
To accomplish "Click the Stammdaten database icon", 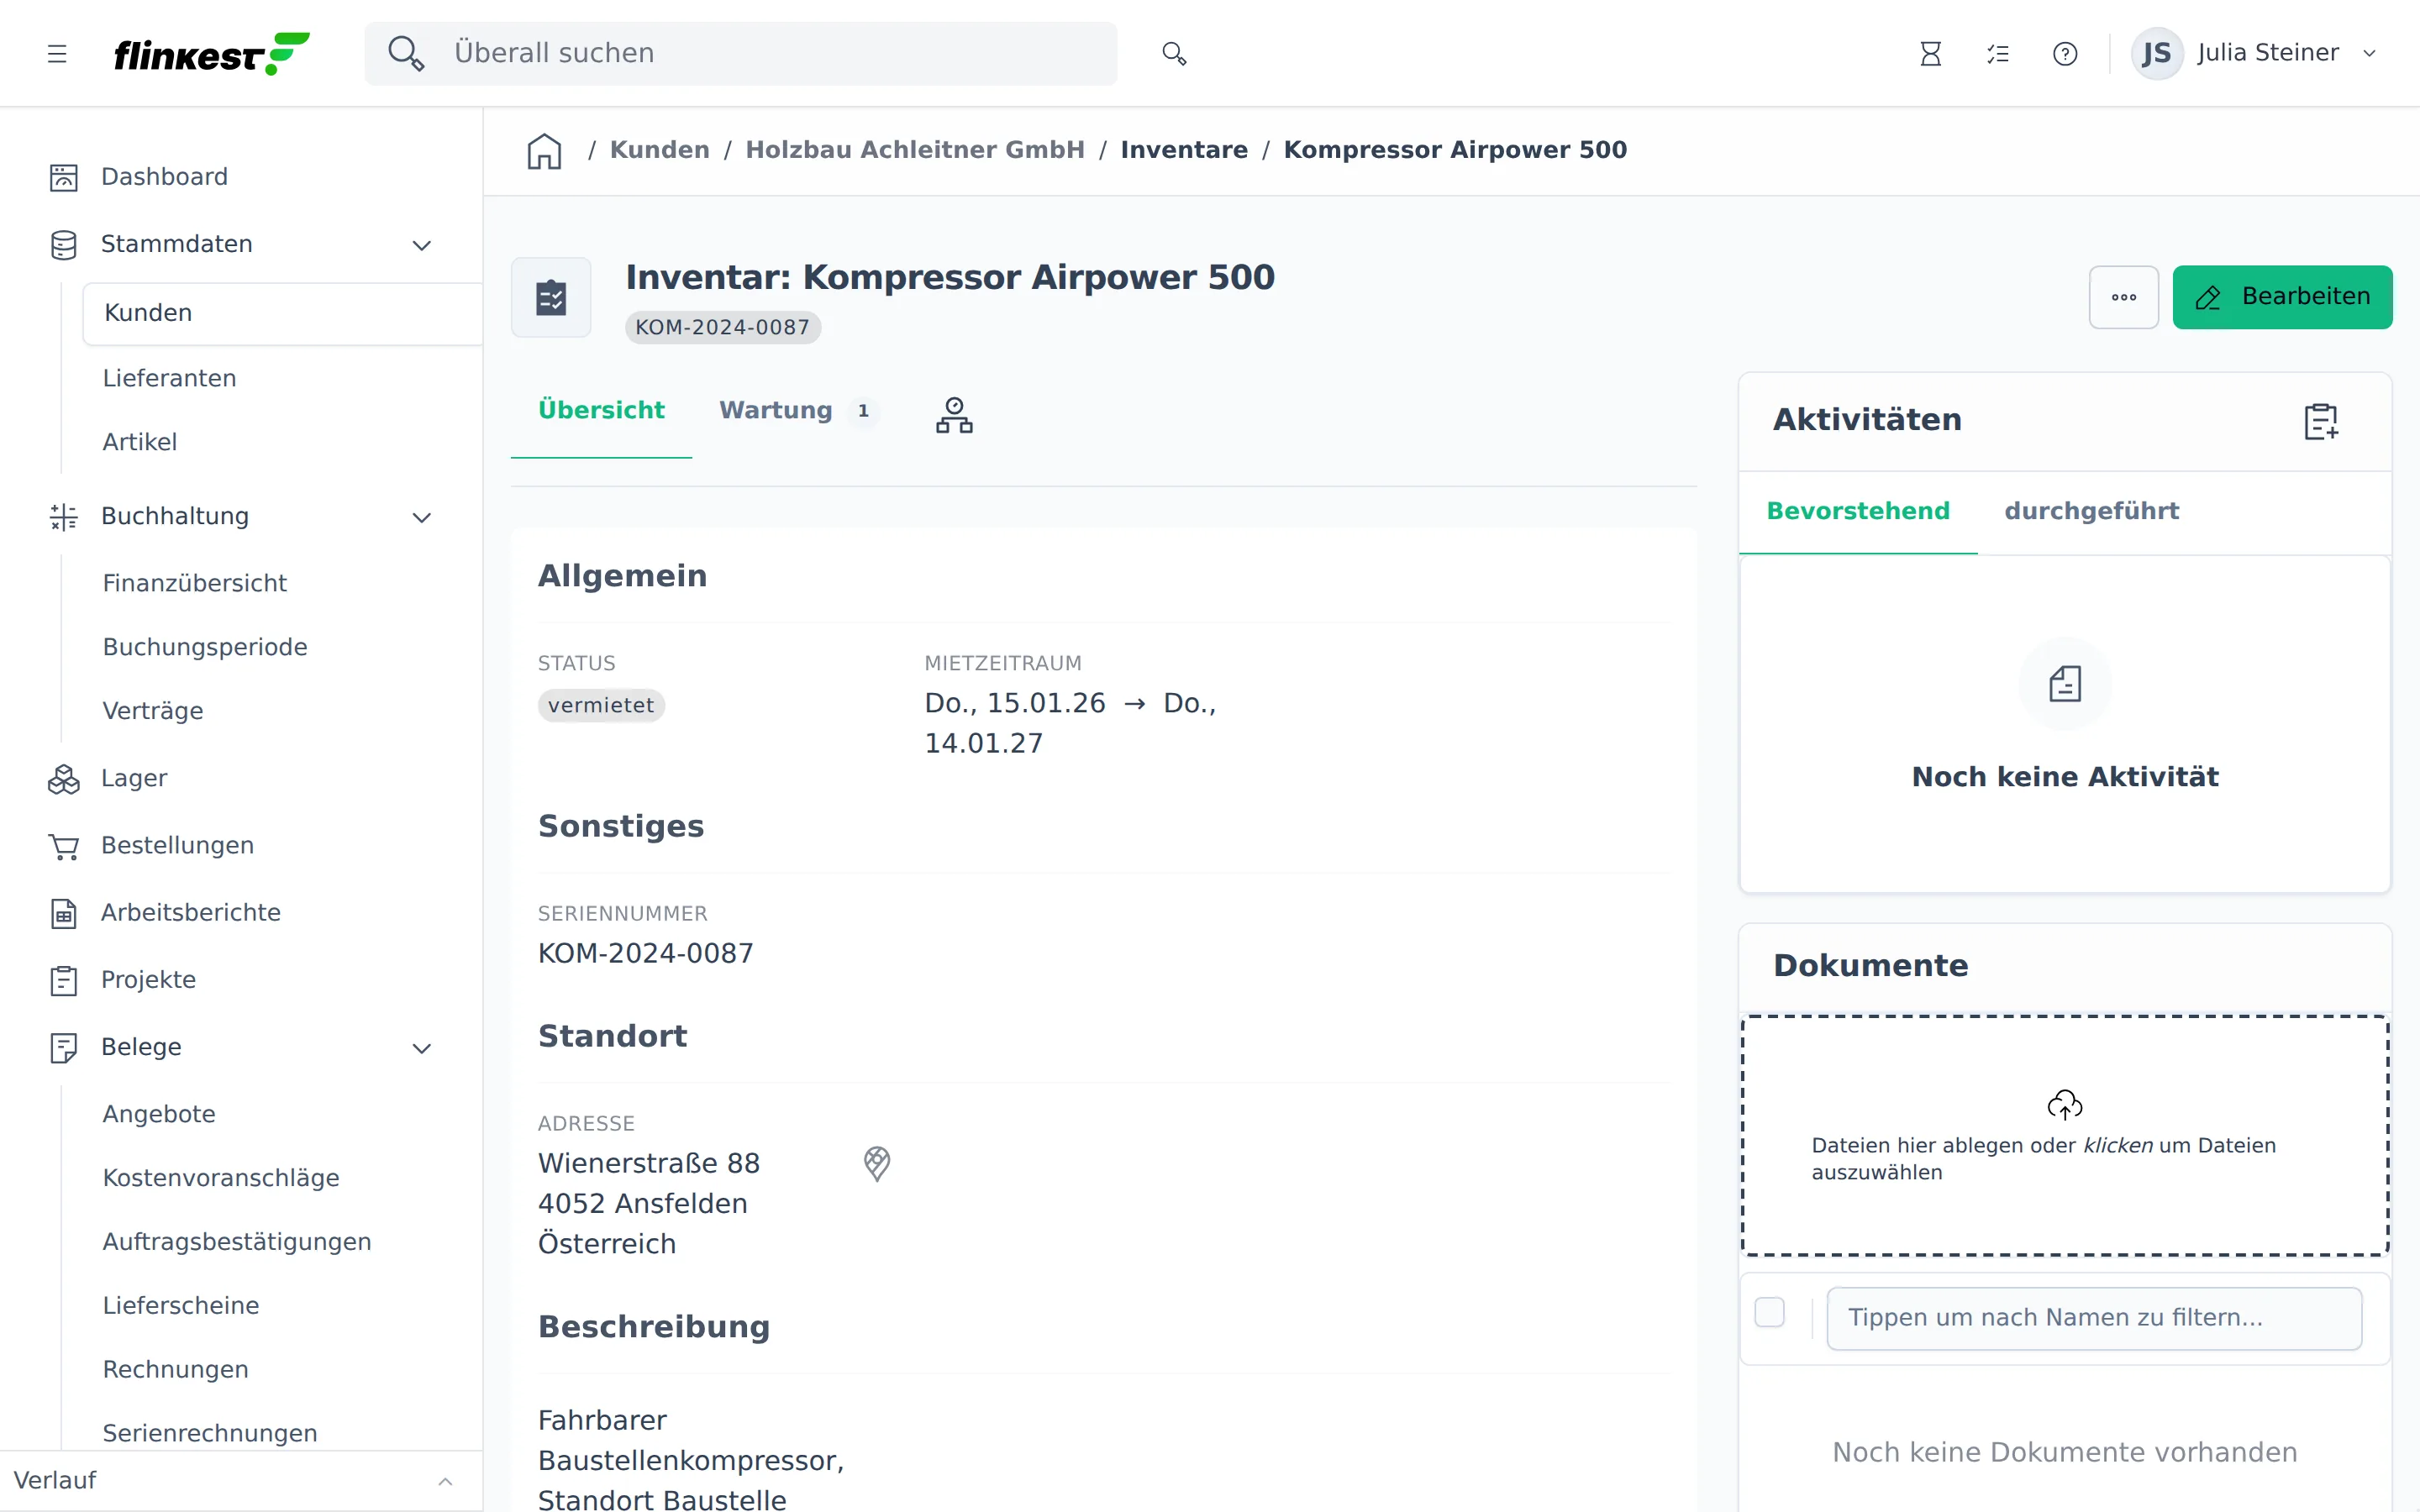I will coord(64,245).
